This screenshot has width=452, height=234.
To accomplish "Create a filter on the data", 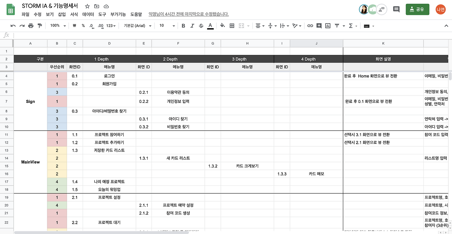I will (337, 25).
